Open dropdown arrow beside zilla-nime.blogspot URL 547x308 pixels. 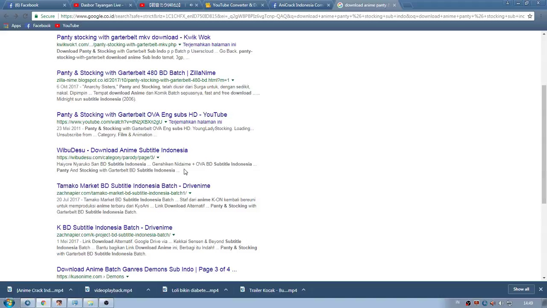click(232, 80)
